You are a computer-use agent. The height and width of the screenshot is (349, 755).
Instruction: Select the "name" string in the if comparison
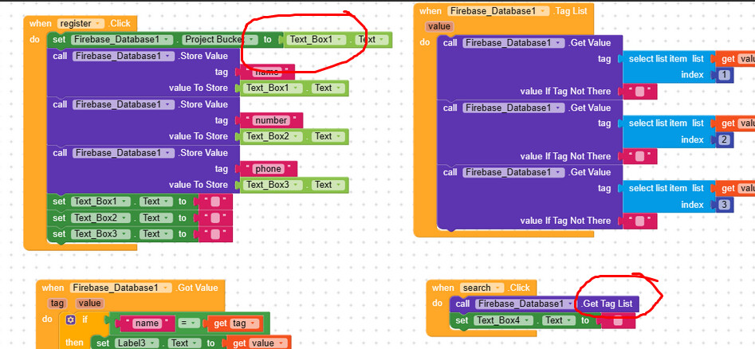pos(147,324)
